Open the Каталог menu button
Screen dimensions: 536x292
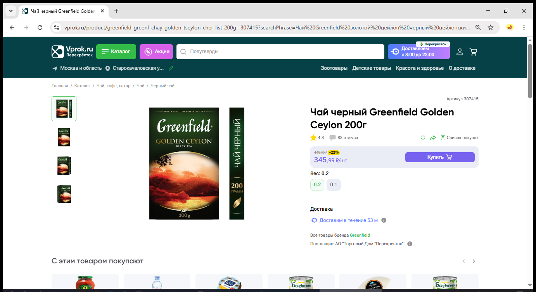(116, 52)
